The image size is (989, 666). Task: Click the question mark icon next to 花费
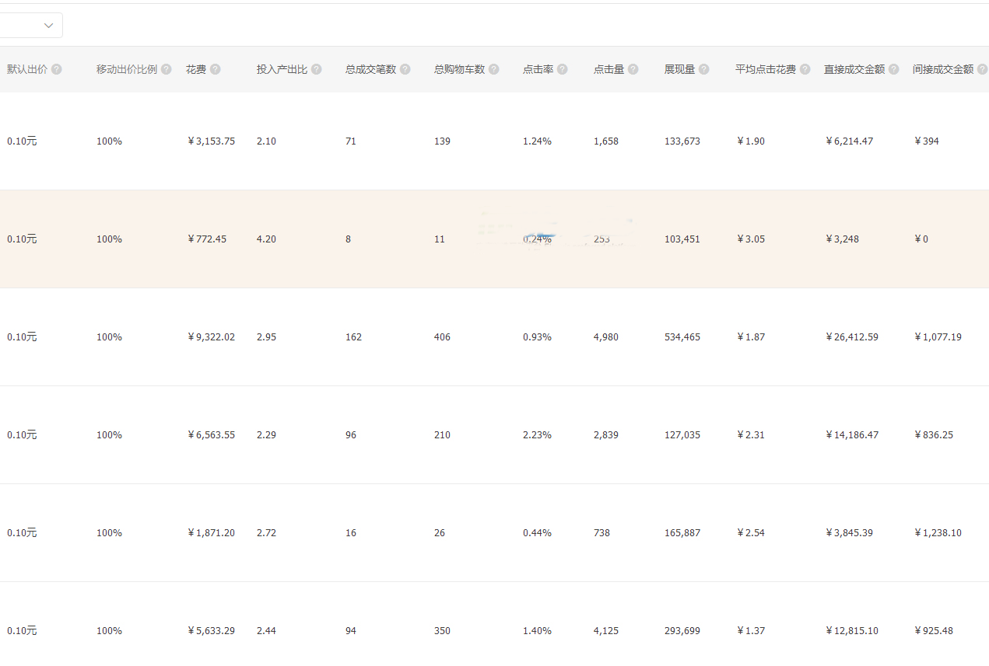(216, 69)
